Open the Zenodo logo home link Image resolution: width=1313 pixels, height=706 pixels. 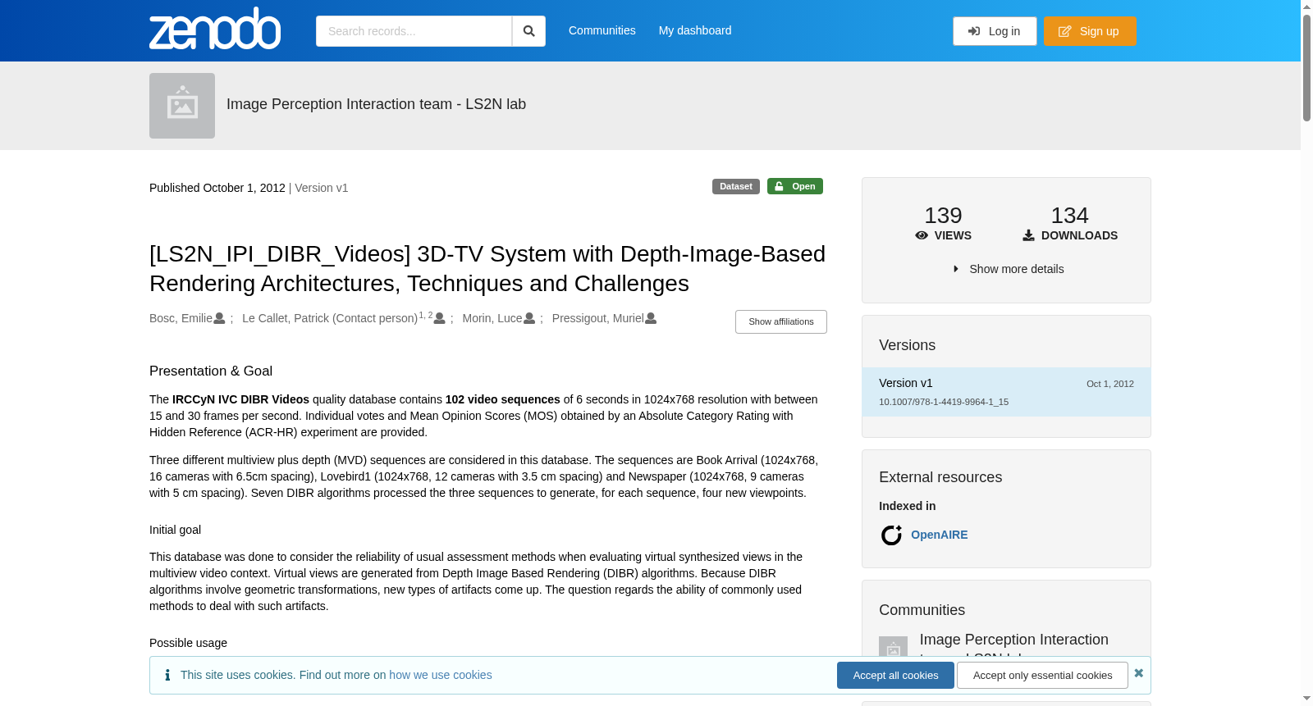point(215,29)
